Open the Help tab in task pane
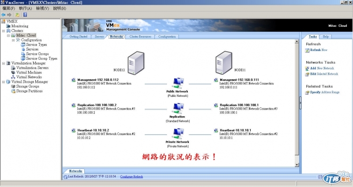The image size is (353, 187). 326,37
